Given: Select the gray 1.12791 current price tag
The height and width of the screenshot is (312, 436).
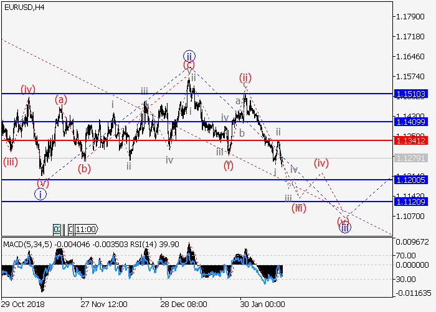Looking at the screenshot, I should 410,158.
